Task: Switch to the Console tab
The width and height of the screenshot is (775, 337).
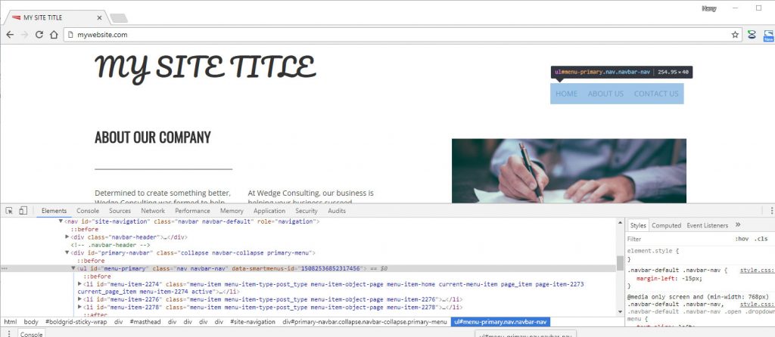Action: (x=88, y=211)
